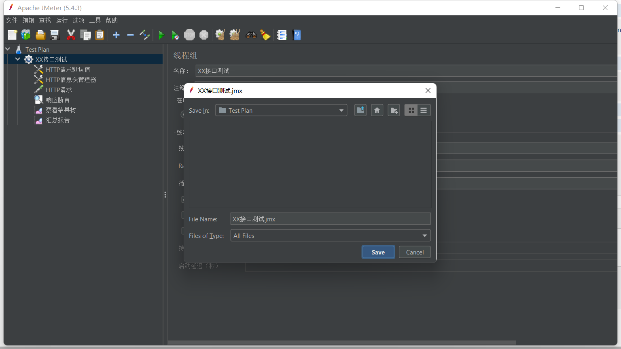Click the File Name input field
The height and width of the screenshot is (349, 621).
[x=330, y=219]
